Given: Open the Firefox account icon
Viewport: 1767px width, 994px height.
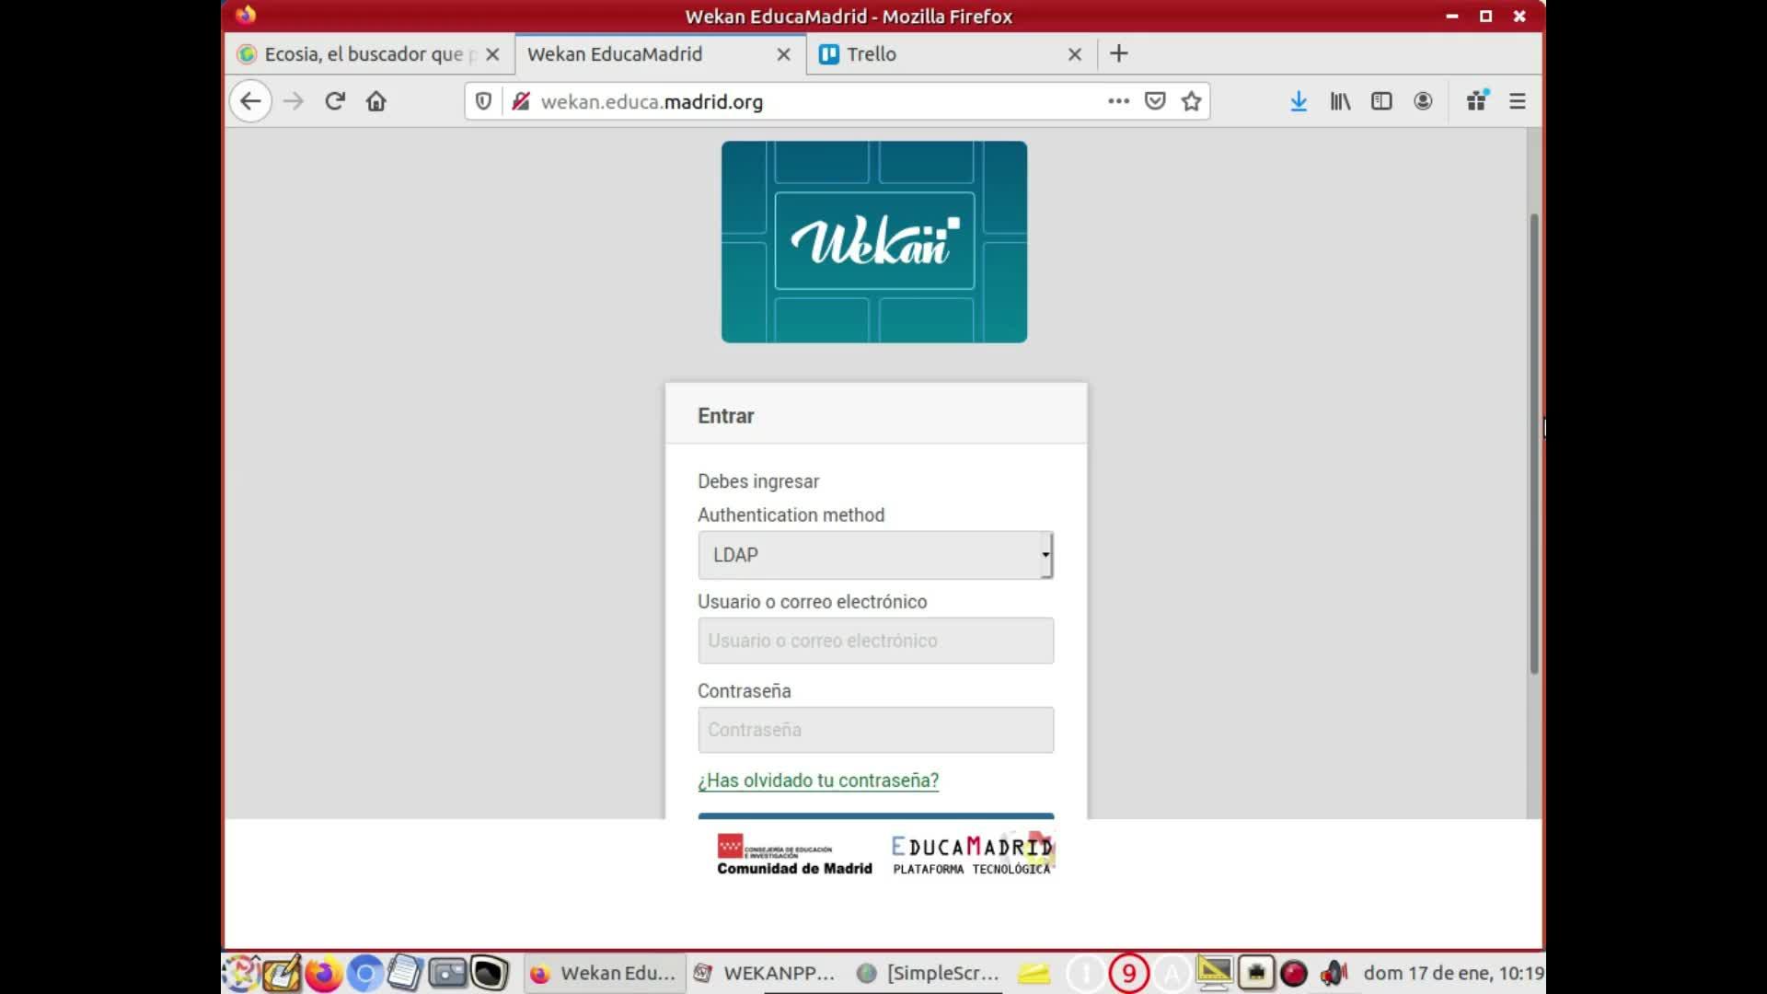Looking at the screenshot, I should click(x=1423, y=101).
